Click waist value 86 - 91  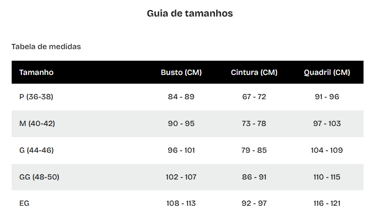click(254, 177)
